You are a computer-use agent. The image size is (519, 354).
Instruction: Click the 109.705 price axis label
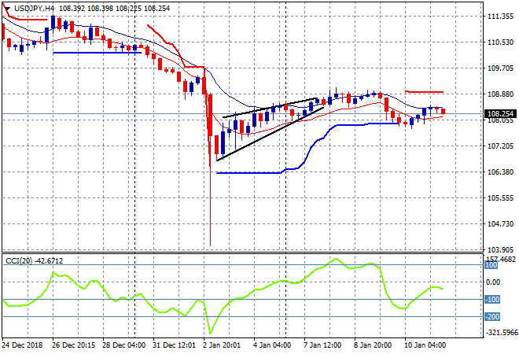501,68
